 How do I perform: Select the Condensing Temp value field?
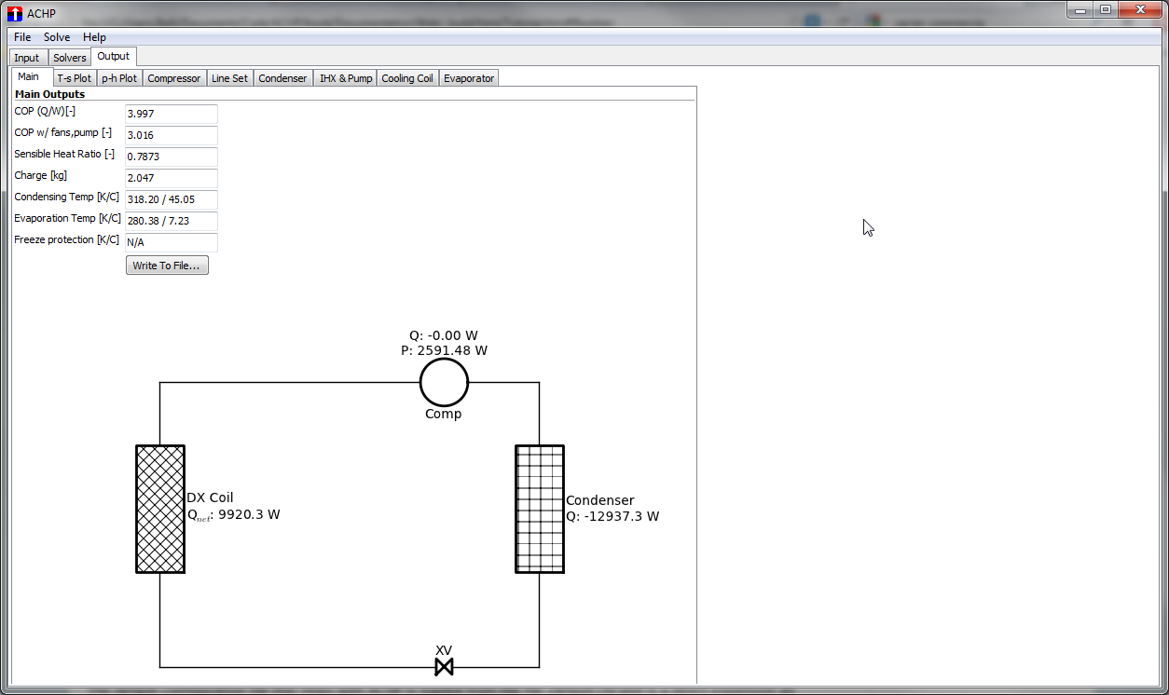[172, 199]
